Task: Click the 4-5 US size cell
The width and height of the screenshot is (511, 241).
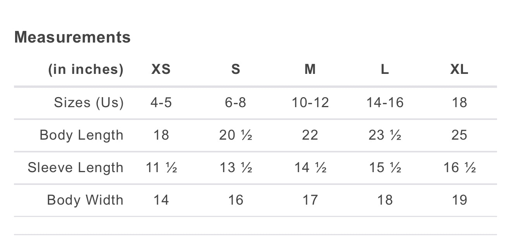Action: click(161, 103)
